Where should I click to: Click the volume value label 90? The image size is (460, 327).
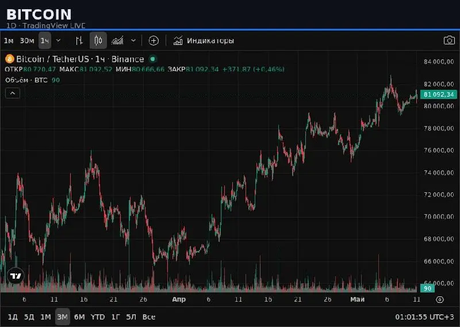pyautogui.click(x=427, y=288)
